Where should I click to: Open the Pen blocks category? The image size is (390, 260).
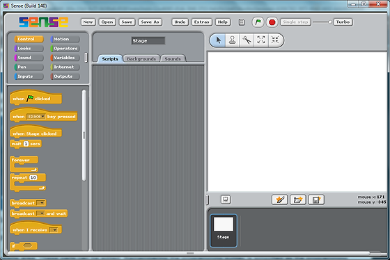[x=29, y=67]
